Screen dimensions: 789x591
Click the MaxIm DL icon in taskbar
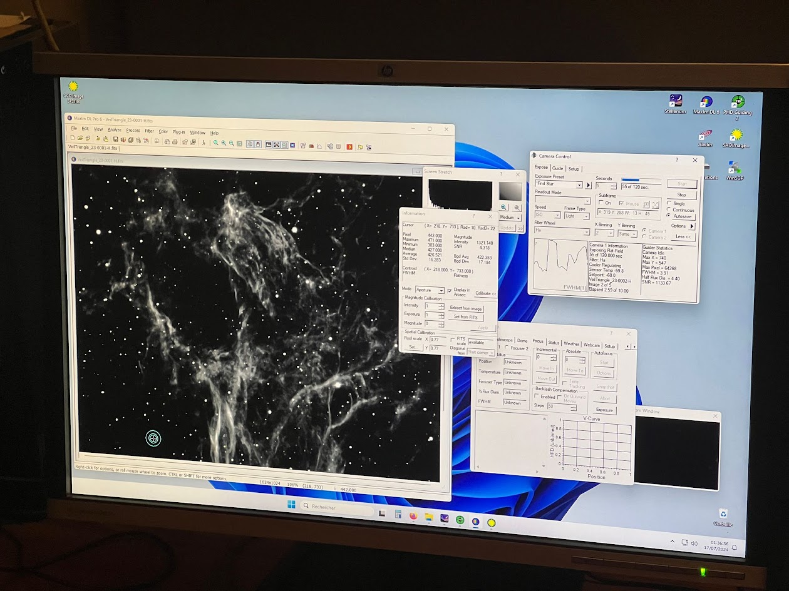click(475, 522)
